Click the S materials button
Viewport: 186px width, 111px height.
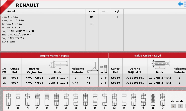tap(180, 106)
